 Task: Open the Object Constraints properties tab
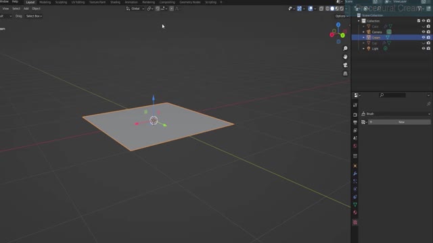point(355,196)
